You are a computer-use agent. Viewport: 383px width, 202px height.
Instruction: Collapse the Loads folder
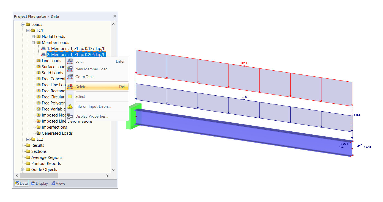(23, 24)
